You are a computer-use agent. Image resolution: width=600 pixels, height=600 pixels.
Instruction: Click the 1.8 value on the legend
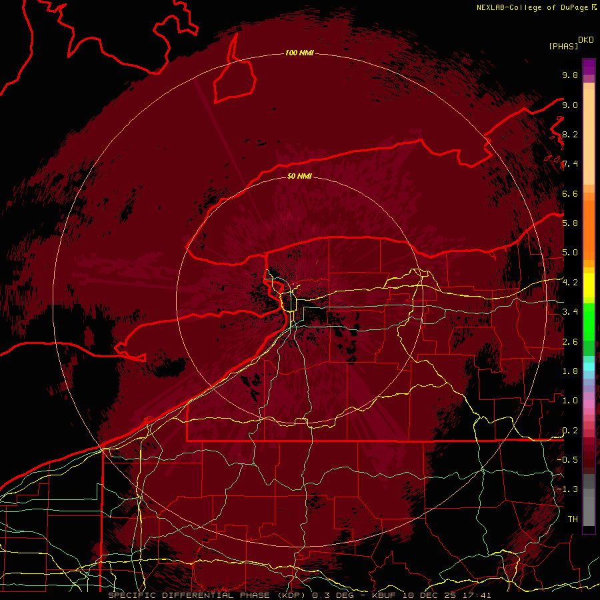[570, 371]
